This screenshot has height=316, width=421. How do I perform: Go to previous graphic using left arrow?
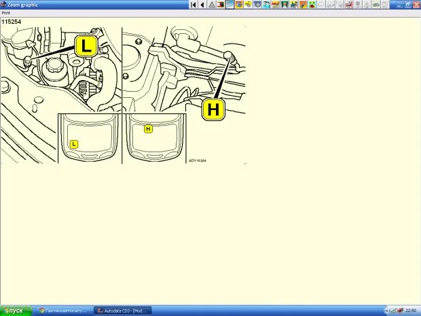202,5
